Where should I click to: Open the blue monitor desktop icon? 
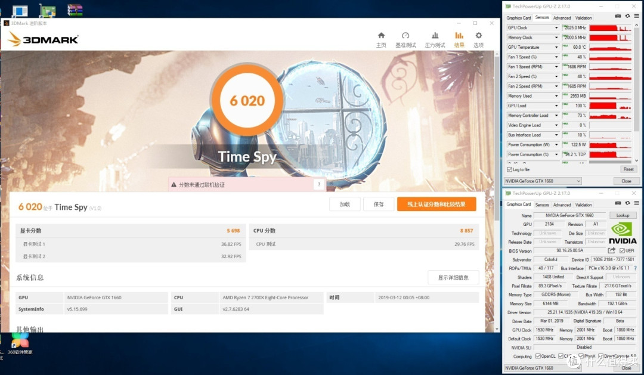click(19, 11)
